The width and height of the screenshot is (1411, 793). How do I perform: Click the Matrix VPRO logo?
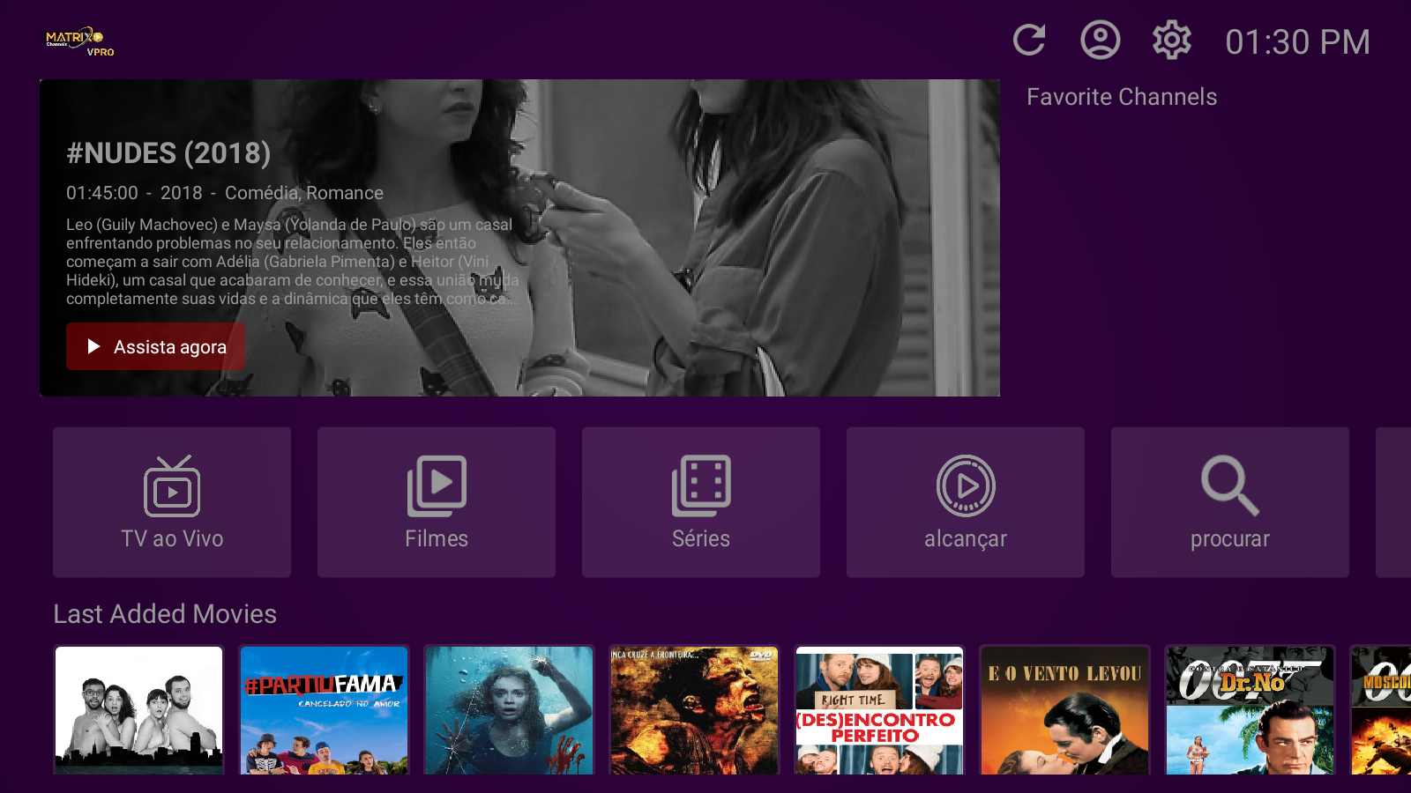tap(79, 41)
